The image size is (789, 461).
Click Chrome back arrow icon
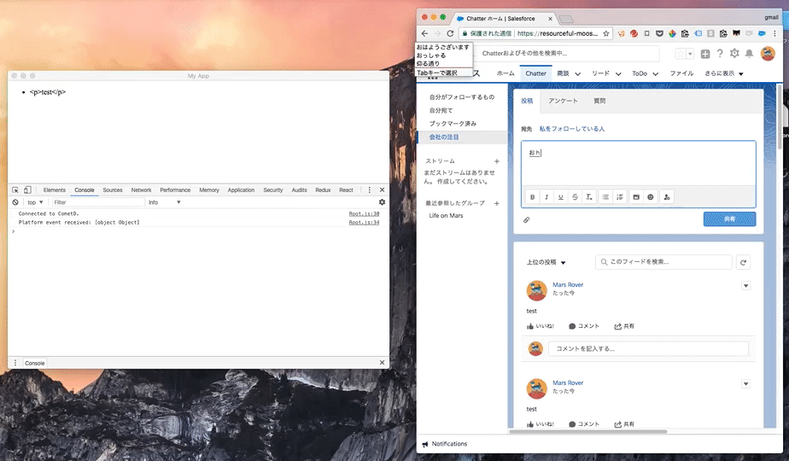tap(424, 33)
